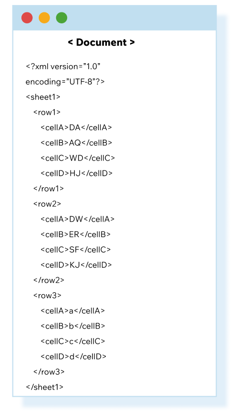Select the cellC line containing SF
The image size is (240, 416).
coord(76,250)
